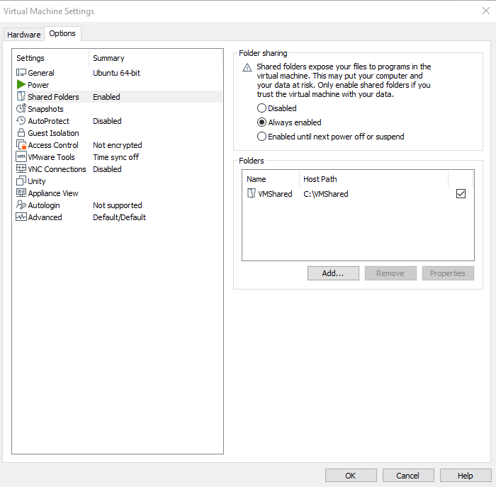Select the Autologin settings row
This screenshot has width=496, height=487.
[118, 205]
